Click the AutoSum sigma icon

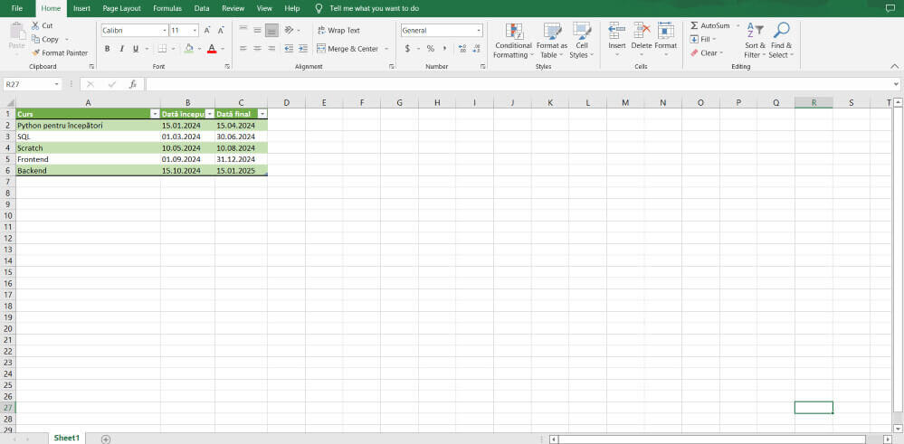694,26
